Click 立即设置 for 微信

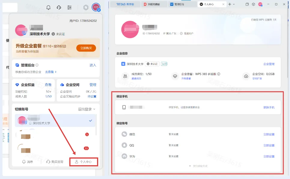coord(269,134)
